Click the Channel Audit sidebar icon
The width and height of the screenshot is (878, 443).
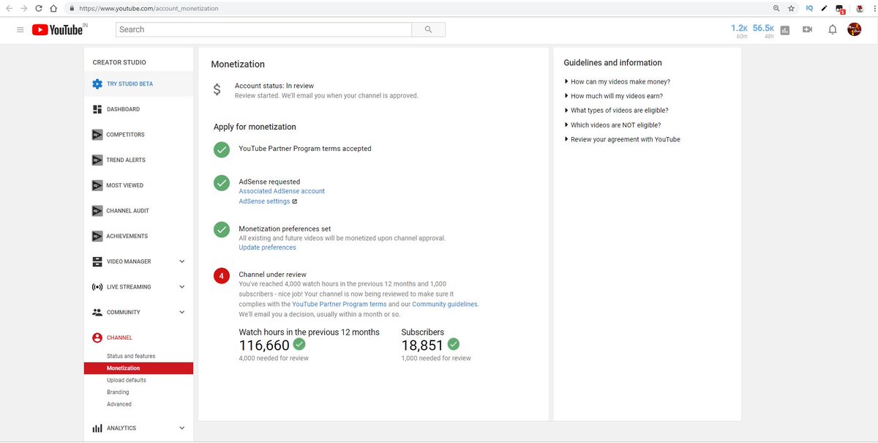[x=97, y=211]
